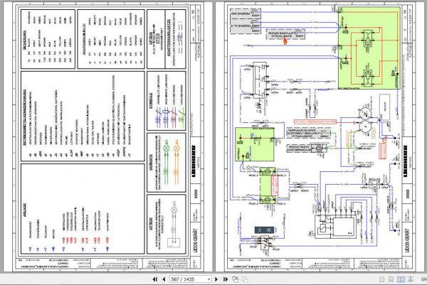Enable scrolling single page view

391,279
